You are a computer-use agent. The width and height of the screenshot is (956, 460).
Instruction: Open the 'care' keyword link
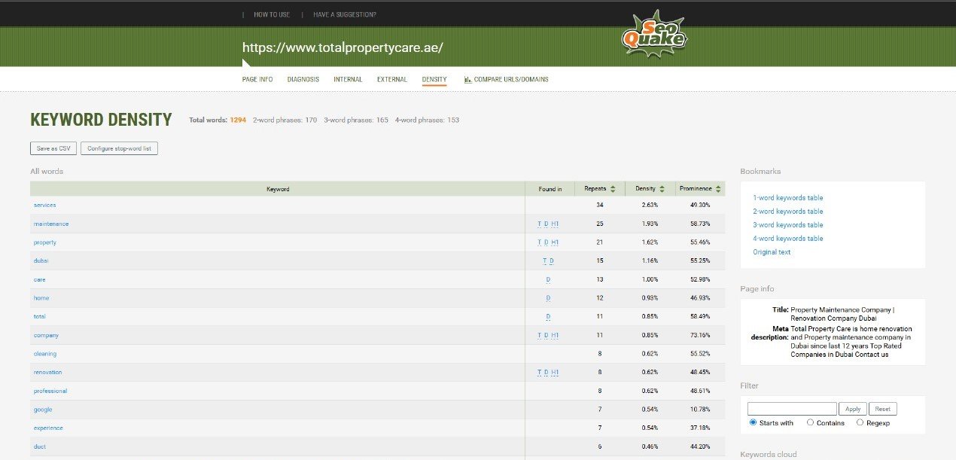40,279
